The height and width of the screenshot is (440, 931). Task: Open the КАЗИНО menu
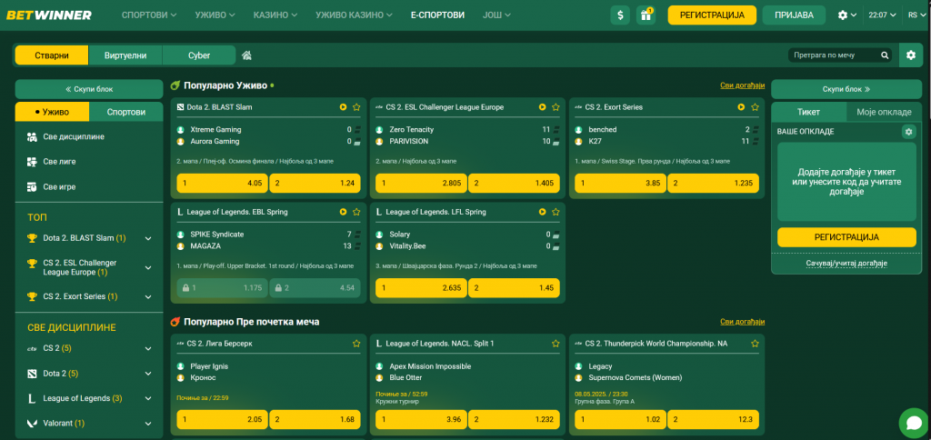[275, 15]
